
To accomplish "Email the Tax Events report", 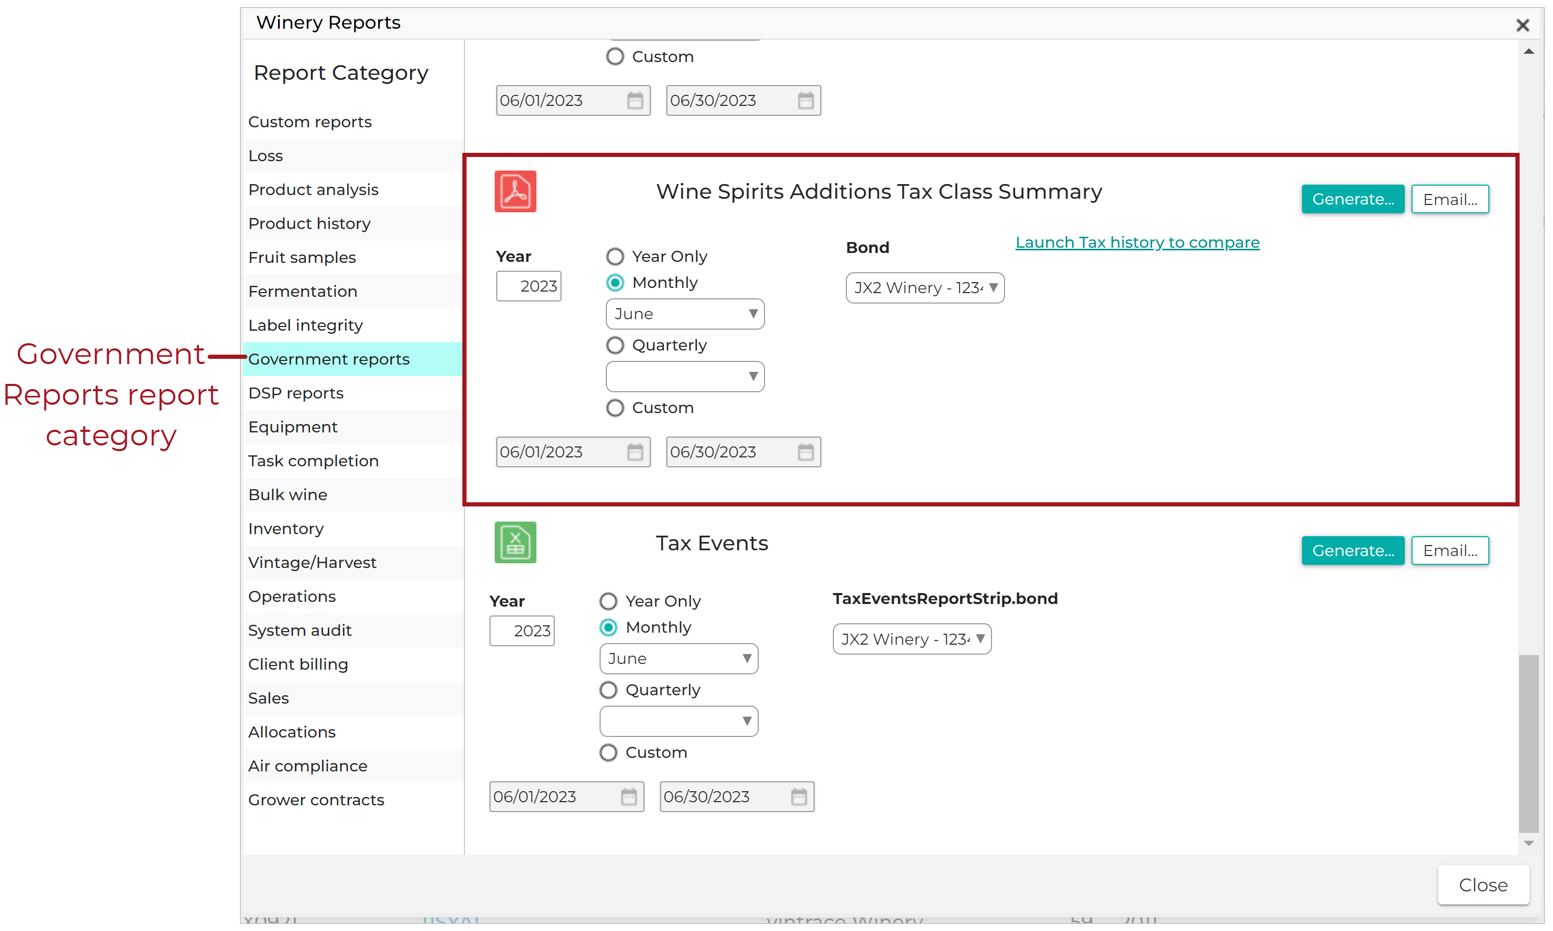I will [1450, 550].
